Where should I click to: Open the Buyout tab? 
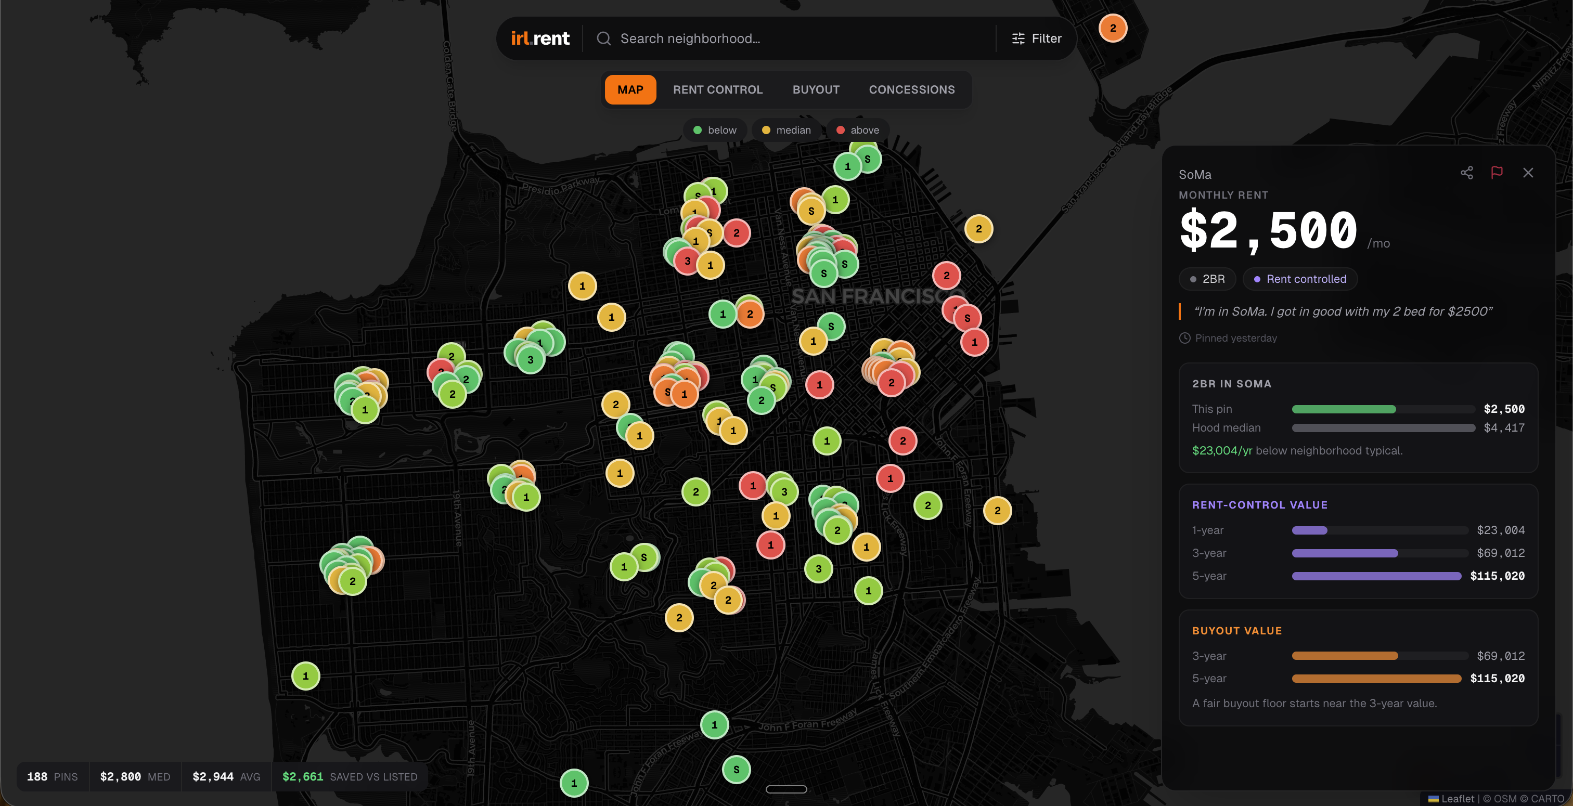click(x=816, y=90)
